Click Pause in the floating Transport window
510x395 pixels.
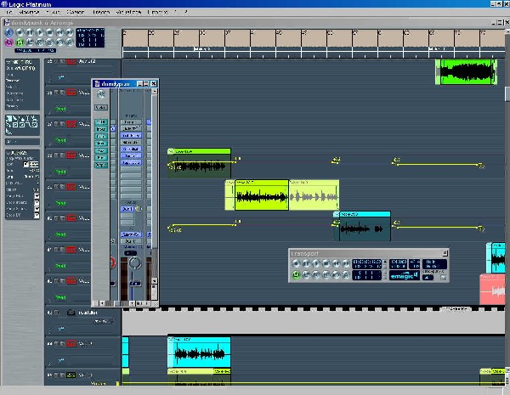pos(306,263)
